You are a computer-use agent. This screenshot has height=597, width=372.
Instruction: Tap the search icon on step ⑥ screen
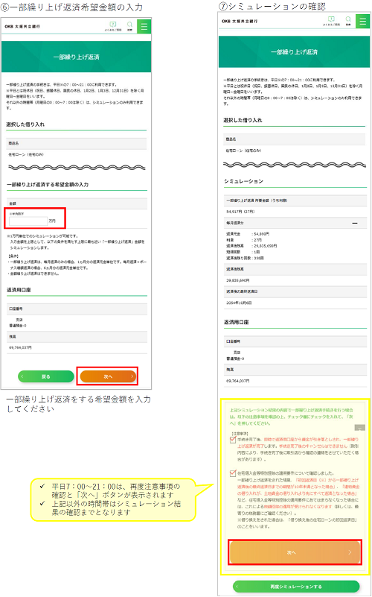tap(129, 26)
